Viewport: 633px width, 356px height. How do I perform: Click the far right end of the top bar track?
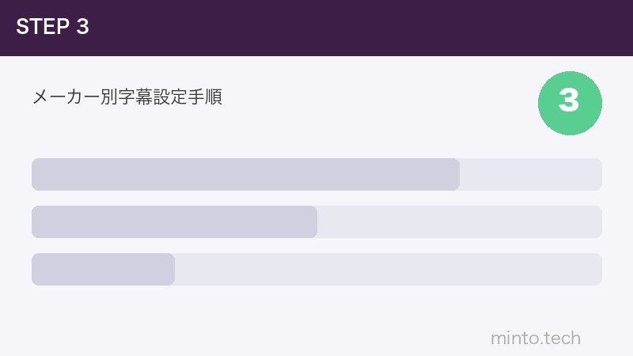(597, 174)
